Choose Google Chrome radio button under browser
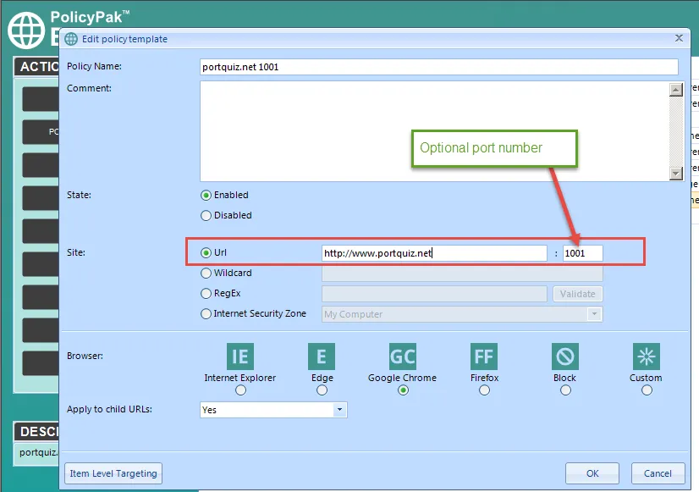699x492 pixels. (403, 390)
